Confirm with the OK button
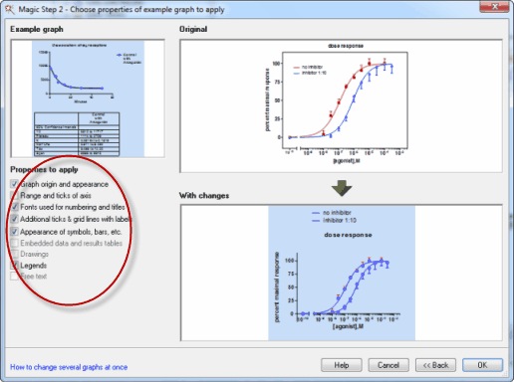 click(x=483, y=365)
